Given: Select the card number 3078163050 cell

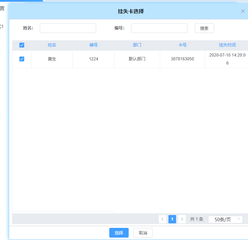Looking at the screenshot, I should (182, 59).
